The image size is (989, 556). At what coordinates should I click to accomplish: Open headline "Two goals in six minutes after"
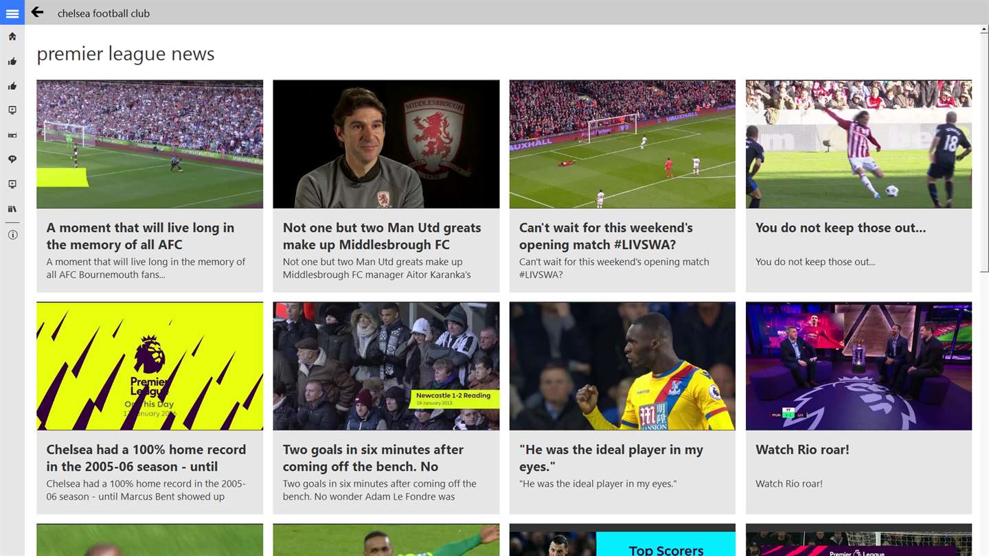click(373, 458)
